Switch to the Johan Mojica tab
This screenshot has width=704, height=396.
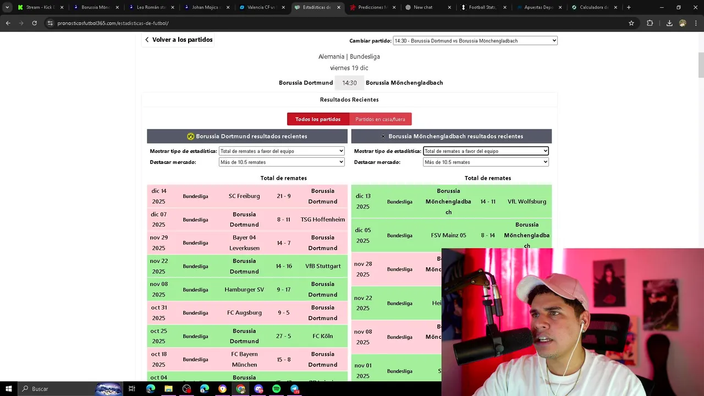(x=206, y=7)
